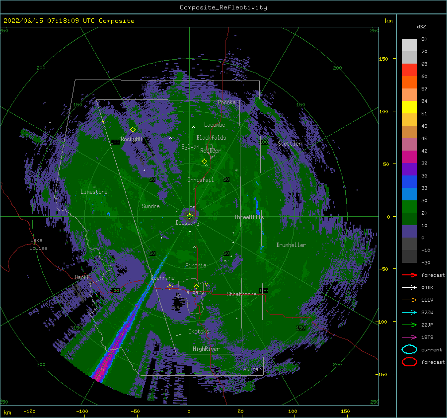Click the Blackfalds label on the map
447x418 pixels.
click(211, 138)
